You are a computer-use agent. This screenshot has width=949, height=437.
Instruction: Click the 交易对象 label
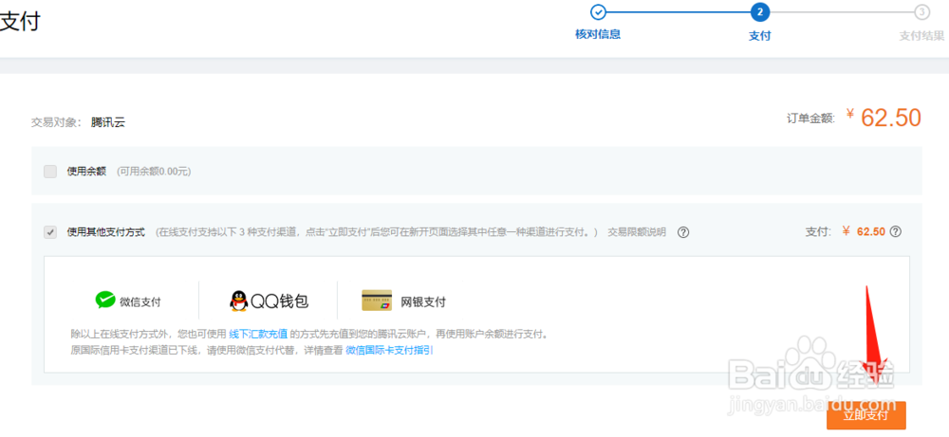tap(56, 122)
